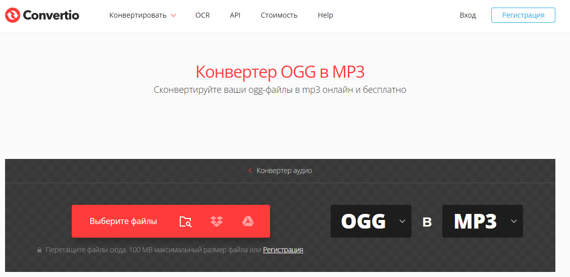Open the MP3 target format dropdown
This screenshot has width=570, height=277.
pyautogui.click(x=482, y=221)
